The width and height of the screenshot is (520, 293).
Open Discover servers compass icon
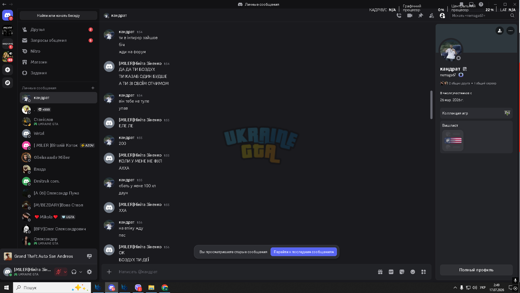[8, 83]
